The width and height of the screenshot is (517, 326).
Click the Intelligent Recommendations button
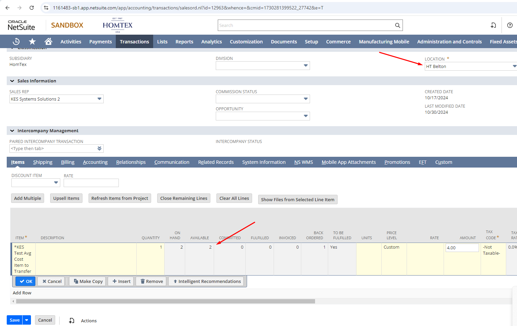pyautogui.click(x=207, y=281)
